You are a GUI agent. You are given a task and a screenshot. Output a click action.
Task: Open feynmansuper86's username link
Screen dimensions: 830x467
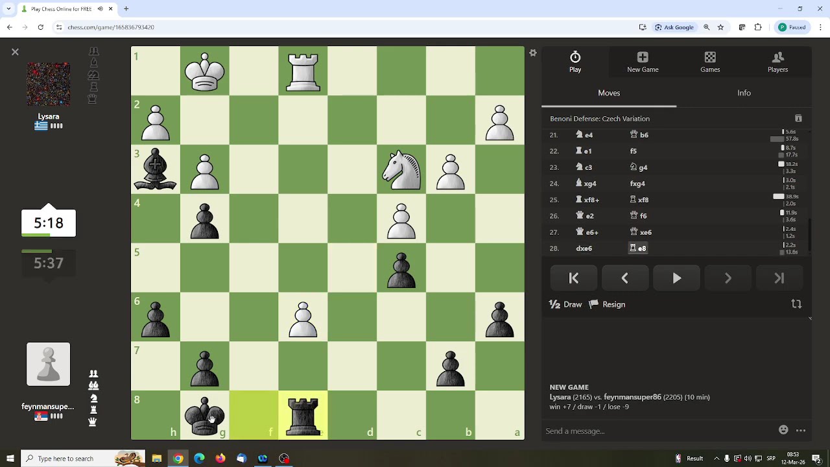point(48,407)
